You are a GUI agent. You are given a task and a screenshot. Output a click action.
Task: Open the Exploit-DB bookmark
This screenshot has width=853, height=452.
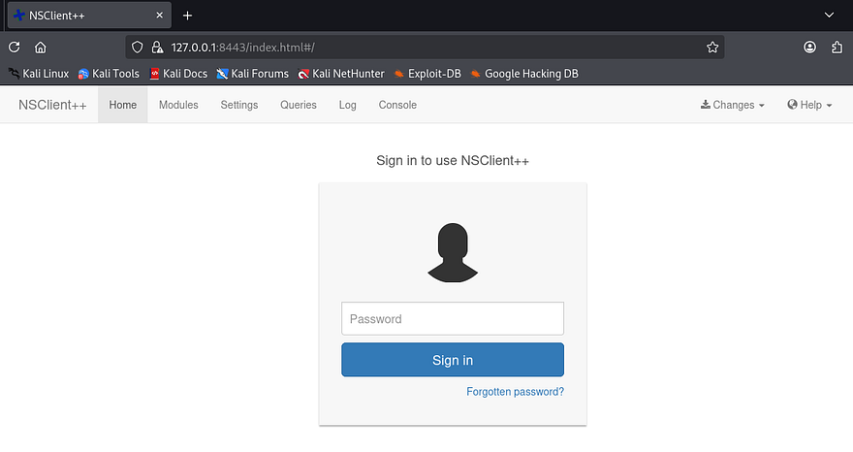coord(426,74)
